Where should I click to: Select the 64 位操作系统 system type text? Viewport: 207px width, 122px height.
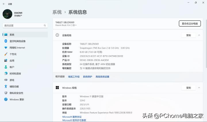coord(97,64)
